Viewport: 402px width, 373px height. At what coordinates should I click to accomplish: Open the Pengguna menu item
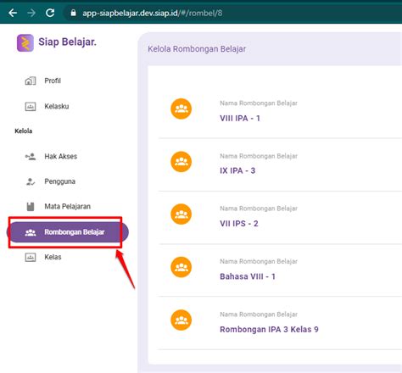coord(59,181)
